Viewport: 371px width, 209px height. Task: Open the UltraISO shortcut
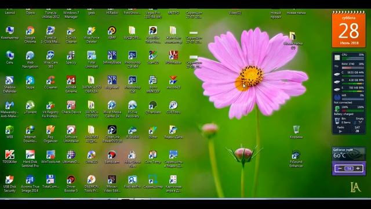tap(92, 157)
